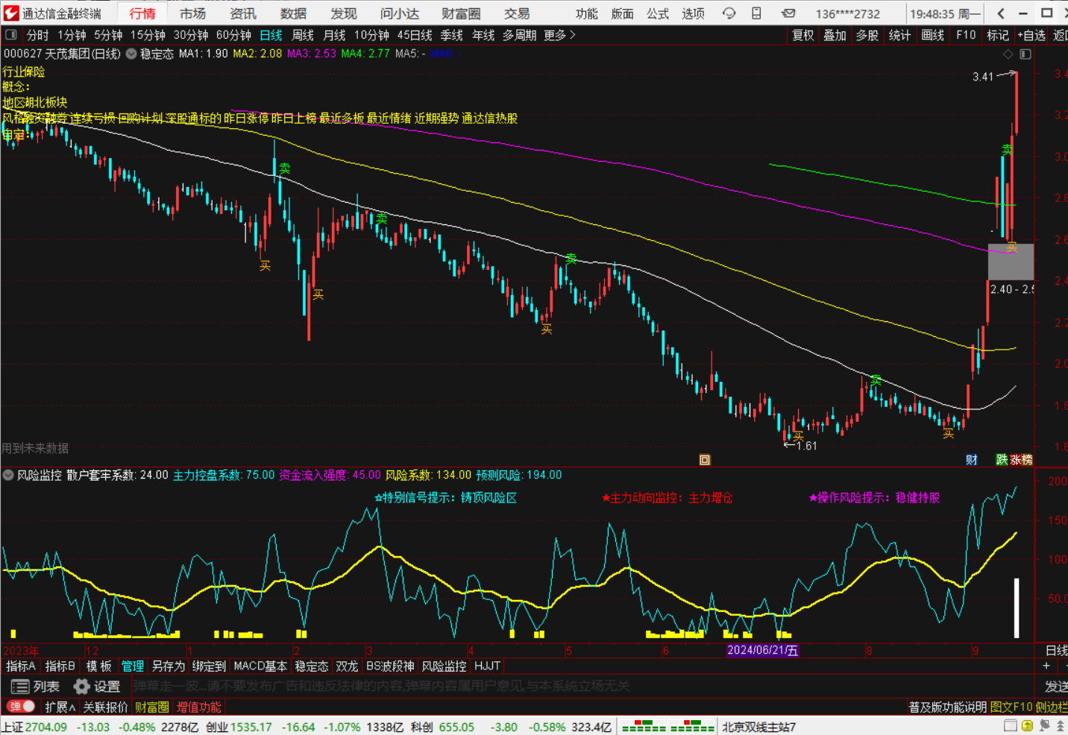Screen dimensions: 1068x735
Task: Click the yellow arrow icon in status bar
Action: (1028, 726)
